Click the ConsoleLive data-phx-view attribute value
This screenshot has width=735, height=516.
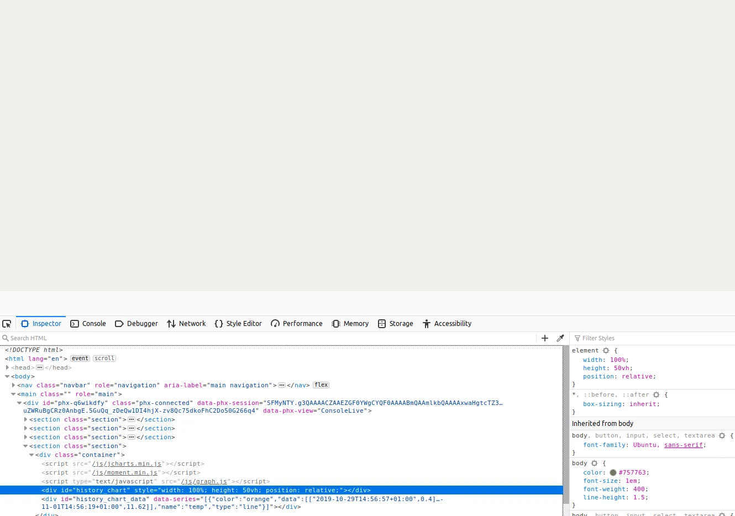click(x=343, y=410)
